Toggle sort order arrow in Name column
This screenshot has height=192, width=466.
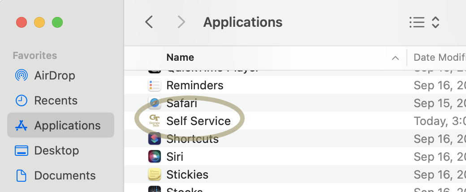[395, 58]
